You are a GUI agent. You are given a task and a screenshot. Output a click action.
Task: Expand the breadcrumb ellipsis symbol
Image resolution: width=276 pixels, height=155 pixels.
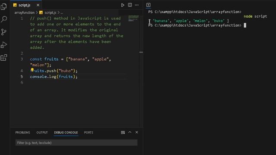click(x=62, y=12)
